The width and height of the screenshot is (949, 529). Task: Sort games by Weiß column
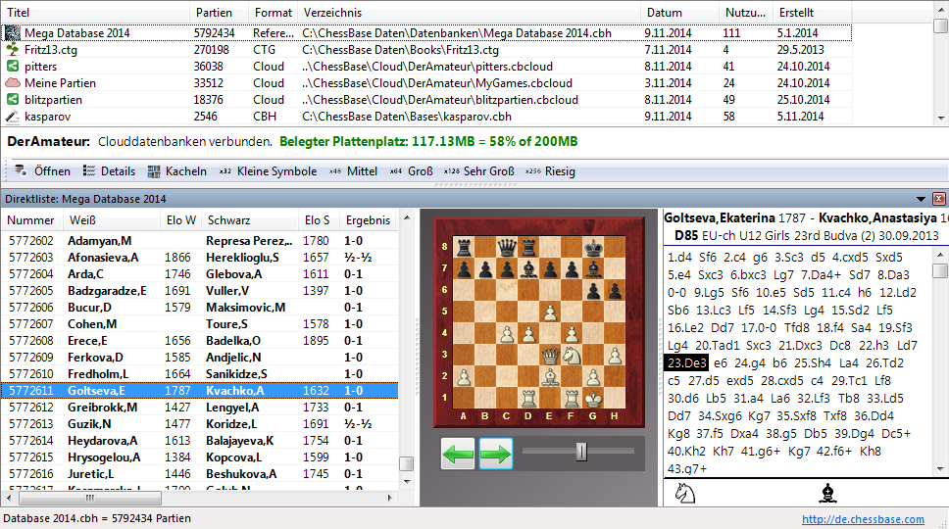tap(111, 220)
